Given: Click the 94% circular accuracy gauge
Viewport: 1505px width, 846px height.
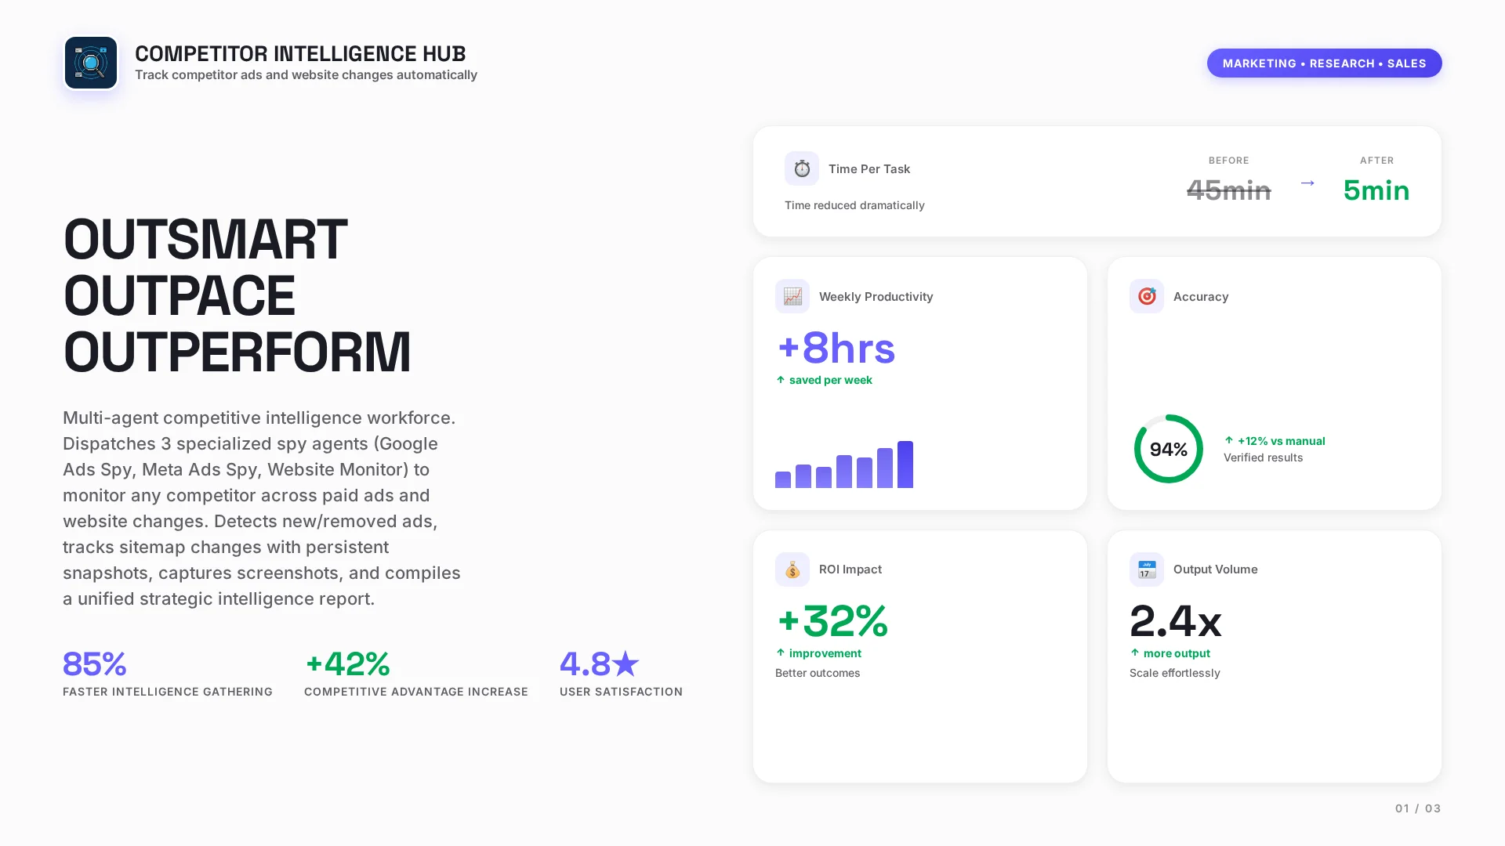Looking at the screenshot, I should point(1168,449).
